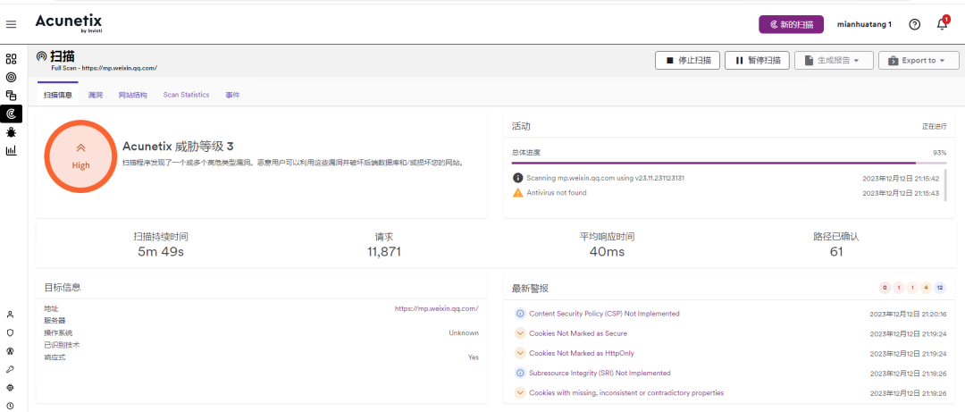Switch to the 漏洞 tab
The image size is (965, 412).
(95, 95)
